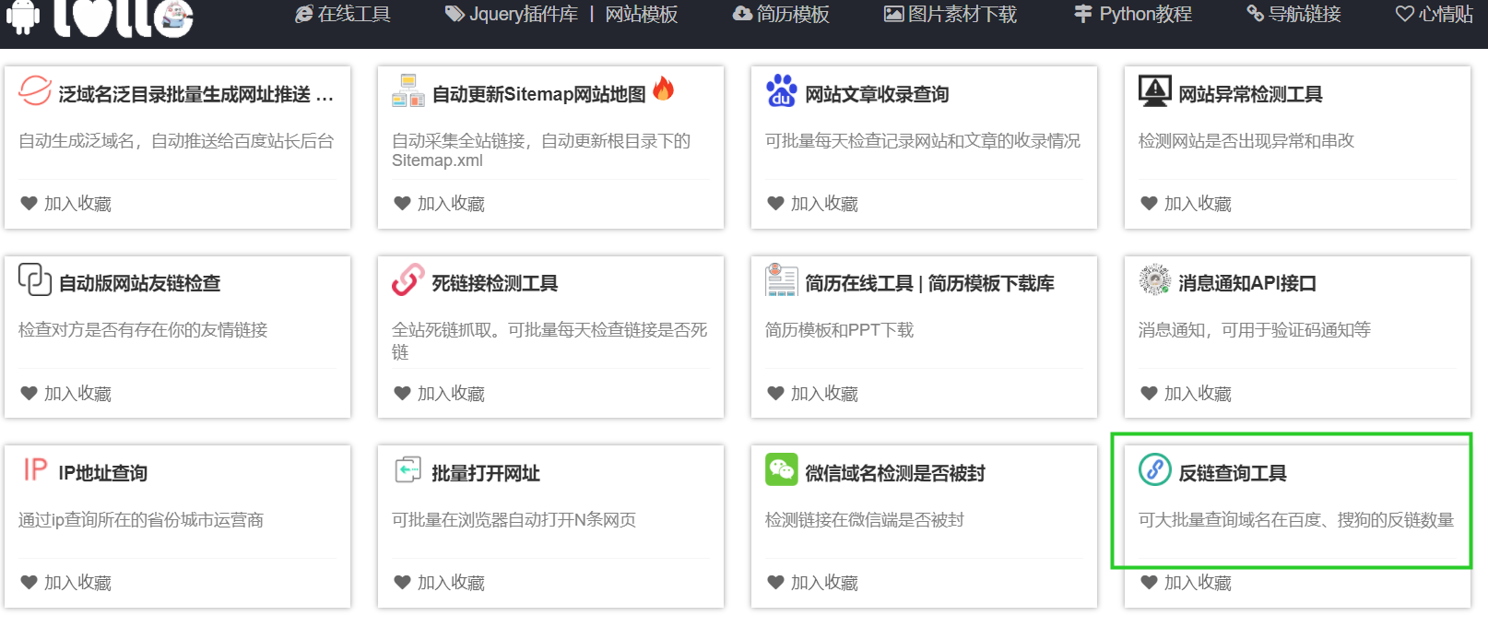The image size is (1488, 628).
Task: Click the batch open URLs icon
Action: [407, 470]
